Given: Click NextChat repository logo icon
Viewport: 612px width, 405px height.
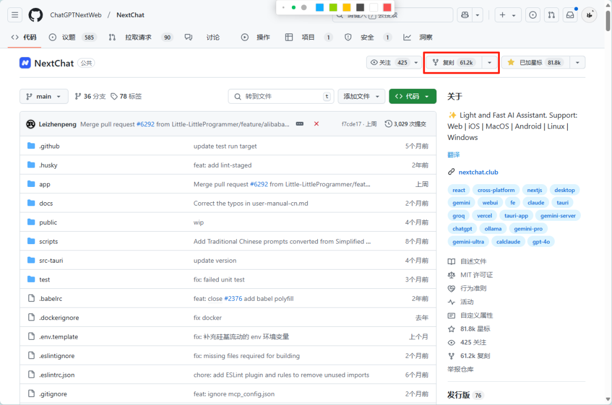Looking at the screenshot, I should (x=25, y=63).
